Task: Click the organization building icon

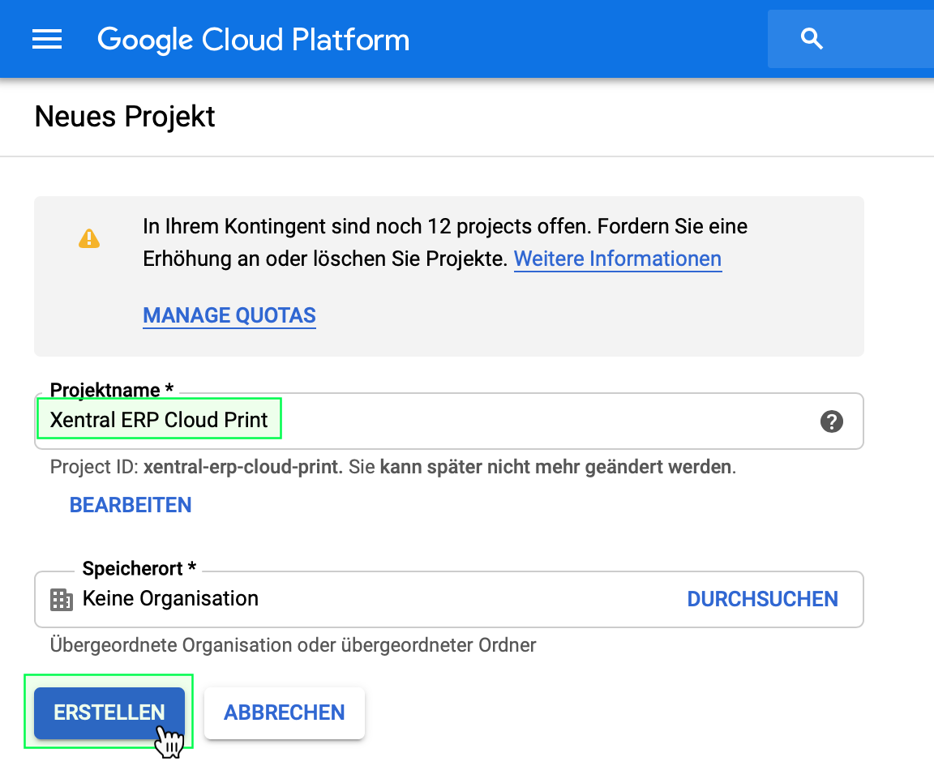Action: tap(62, 600)
